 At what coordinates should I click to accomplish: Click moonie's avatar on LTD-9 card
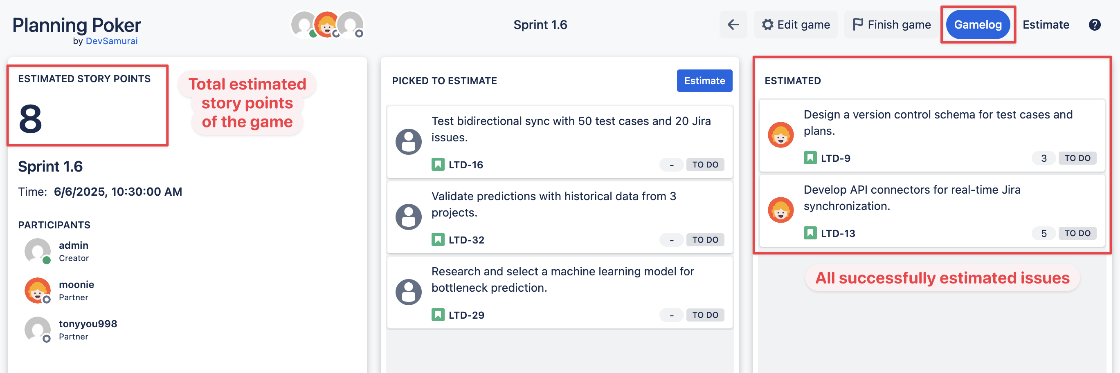(780, 134)
